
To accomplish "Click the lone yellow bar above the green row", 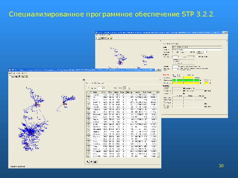I will (188, 77).
